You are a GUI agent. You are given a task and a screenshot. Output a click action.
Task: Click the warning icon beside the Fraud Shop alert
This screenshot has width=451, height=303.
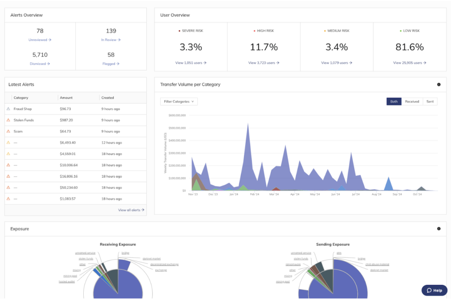(9, 109)
